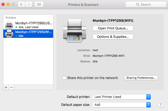Open Sharing Preferences
The width and height of the screenshot is (168, 111).
[141, 78]
